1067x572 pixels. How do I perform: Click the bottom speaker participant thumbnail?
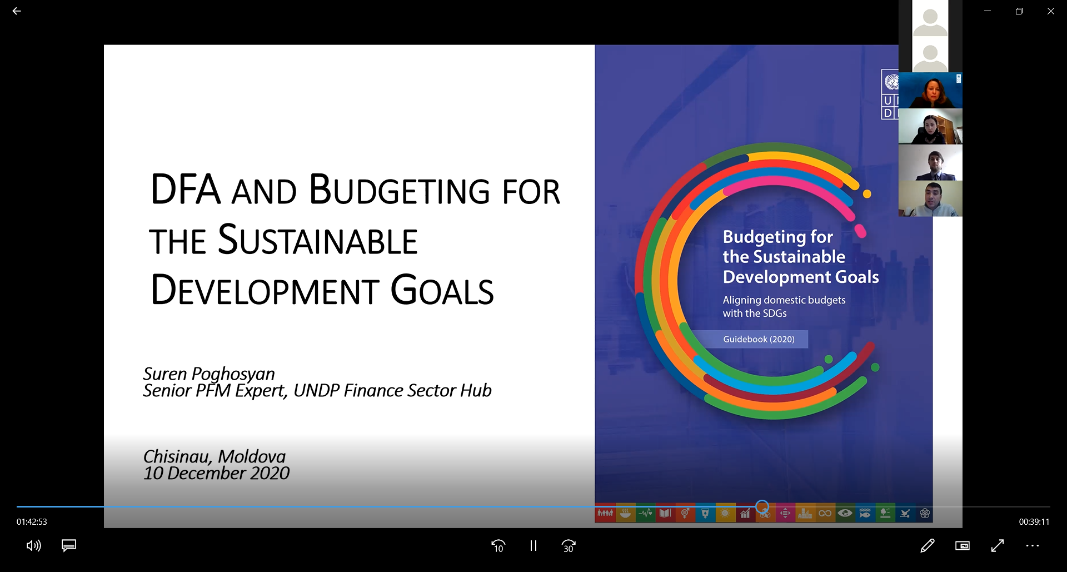(930, 198)
